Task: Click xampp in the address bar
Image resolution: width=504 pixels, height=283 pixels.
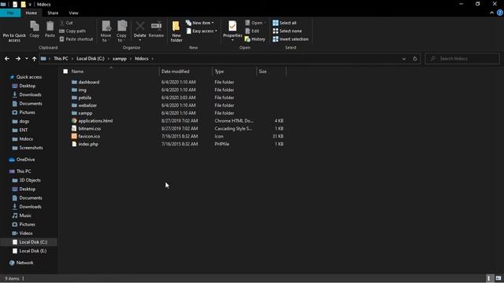Action: [120, 59]
